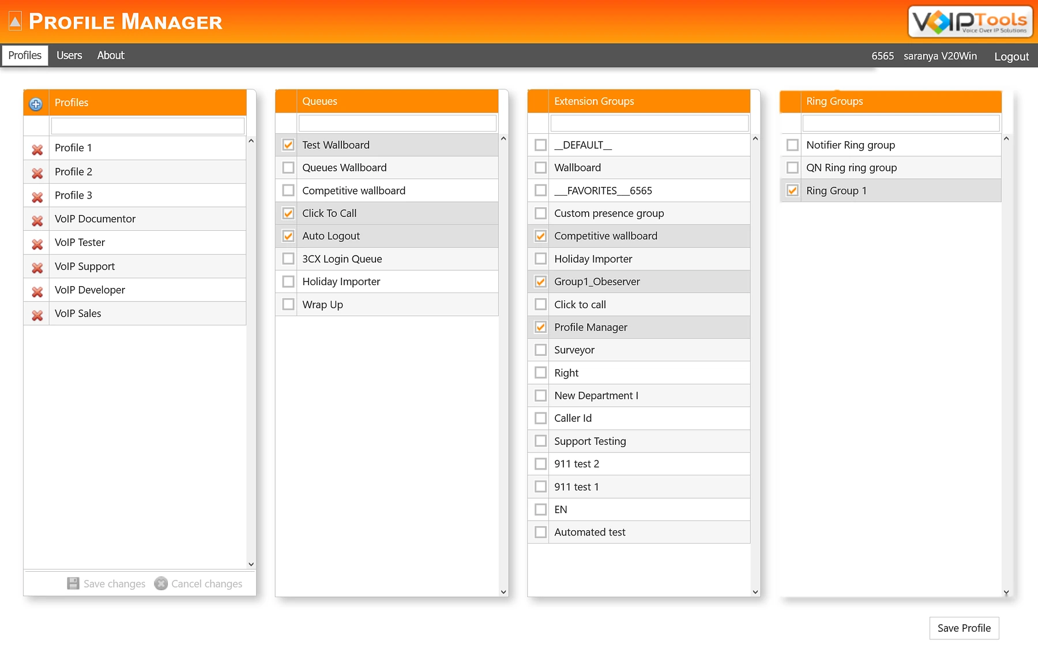Focus the Ring Groups filter input field
1038x652 pixels.
click(901, 123)
